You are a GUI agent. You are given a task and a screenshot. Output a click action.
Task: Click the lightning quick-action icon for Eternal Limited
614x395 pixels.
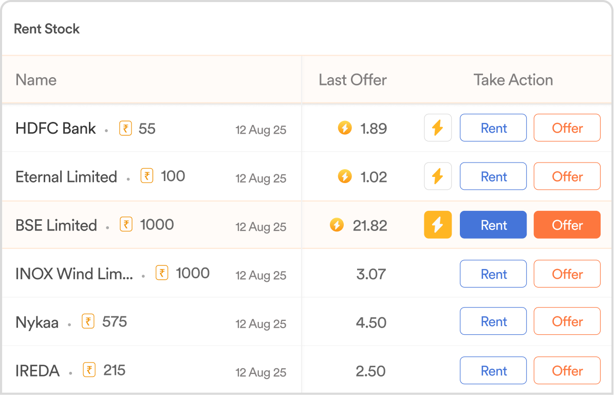pyautogui.click(x=437, y=176)
